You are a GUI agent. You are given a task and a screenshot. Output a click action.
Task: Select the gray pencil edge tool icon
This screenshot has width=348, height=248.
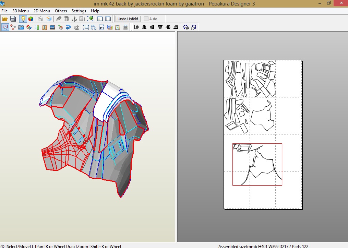(x=59, y=19)
